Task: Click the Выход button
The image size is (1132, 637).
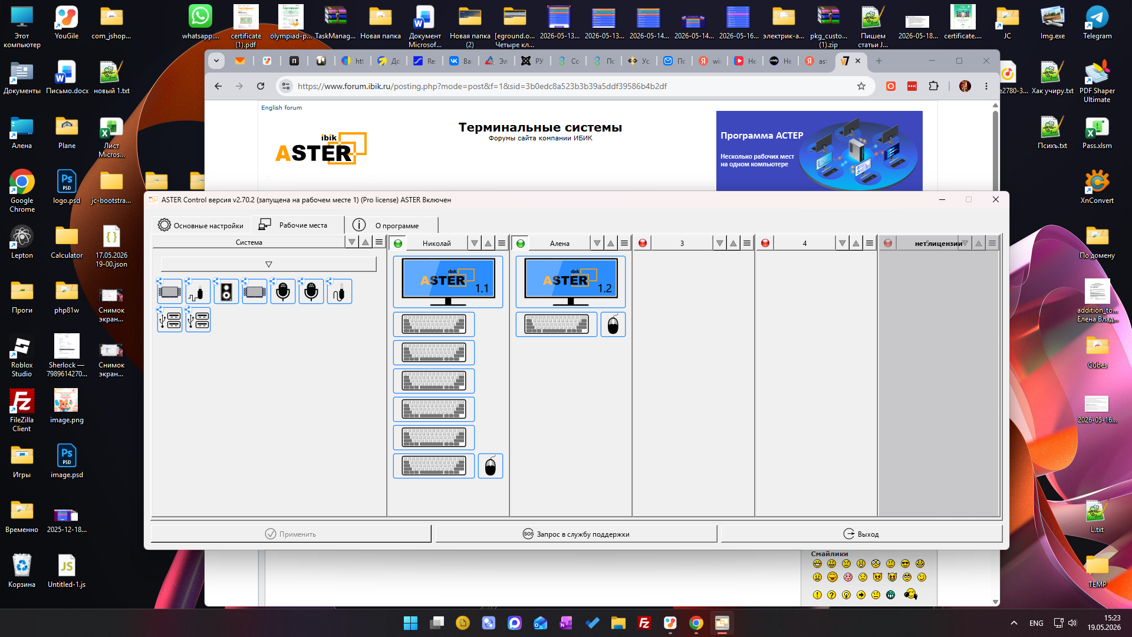Action: click(861, 534)
